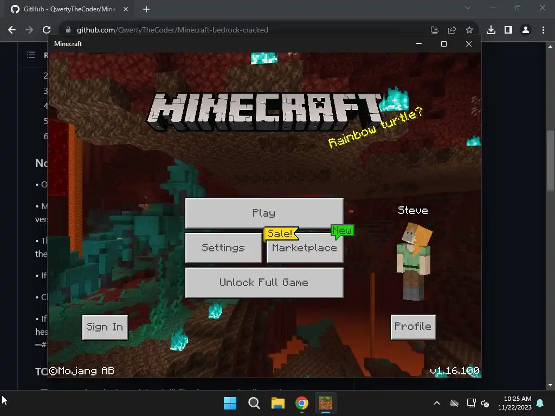Click the install app icon in address bar

pyautogui.click(x=435, y=30)
